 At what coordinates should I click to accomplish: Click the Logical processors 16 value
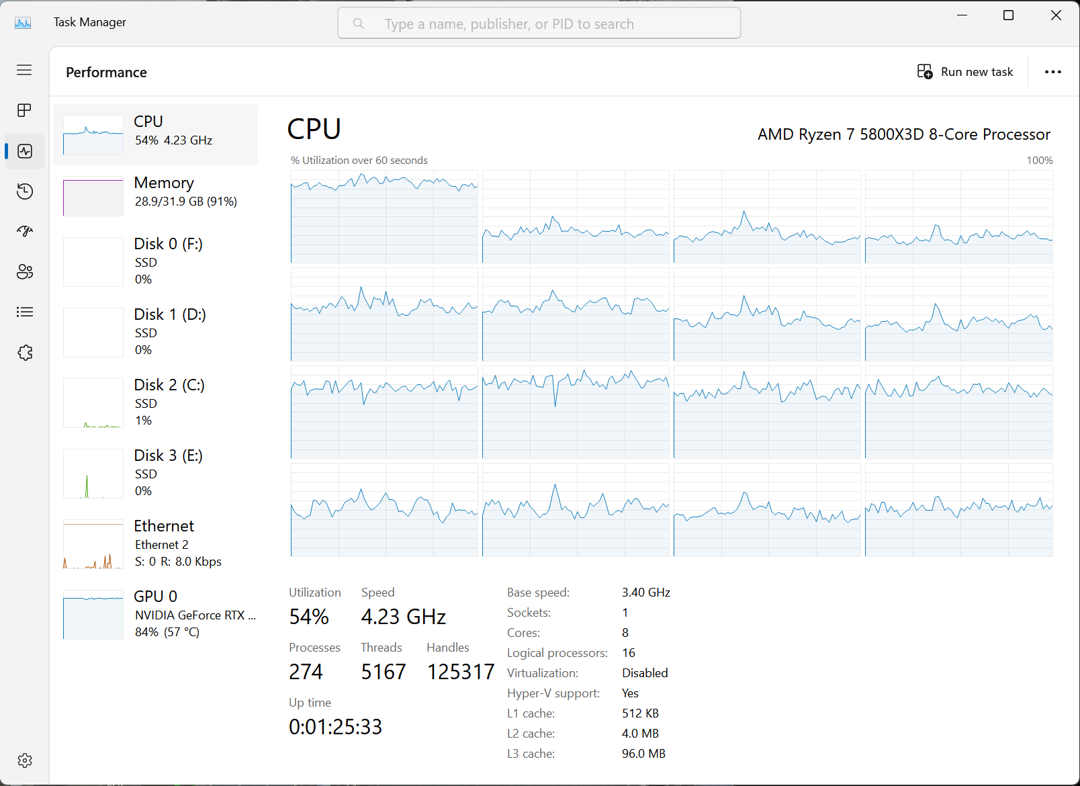pyautogui.click(x=629, y=653)
